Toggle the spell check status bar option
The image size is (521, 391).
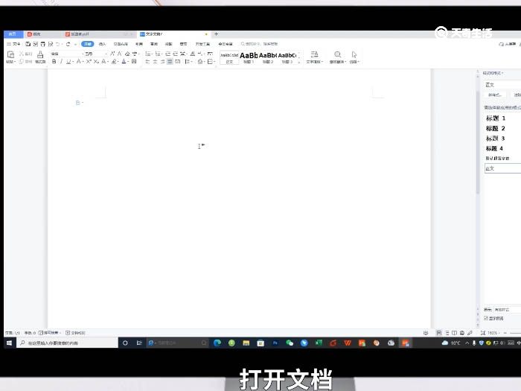coord(48,332)
